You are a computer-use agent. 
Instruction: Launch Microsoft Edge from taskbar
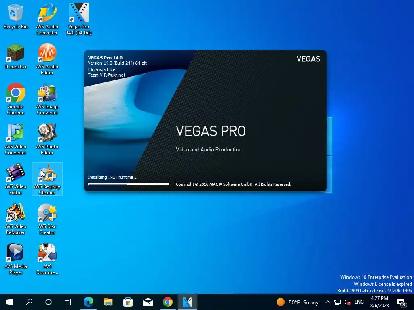pos(89,302)
